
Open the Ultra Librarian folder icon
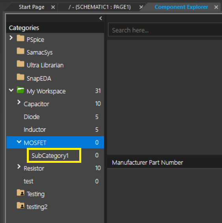point(21,64)
